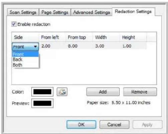Edit the Width value 3.00
The image size is (168, 134).
coord(100,46)
